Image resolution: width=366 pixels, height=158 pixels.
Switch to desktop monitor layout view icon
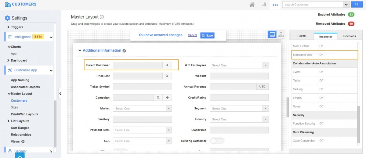point(272,34)
